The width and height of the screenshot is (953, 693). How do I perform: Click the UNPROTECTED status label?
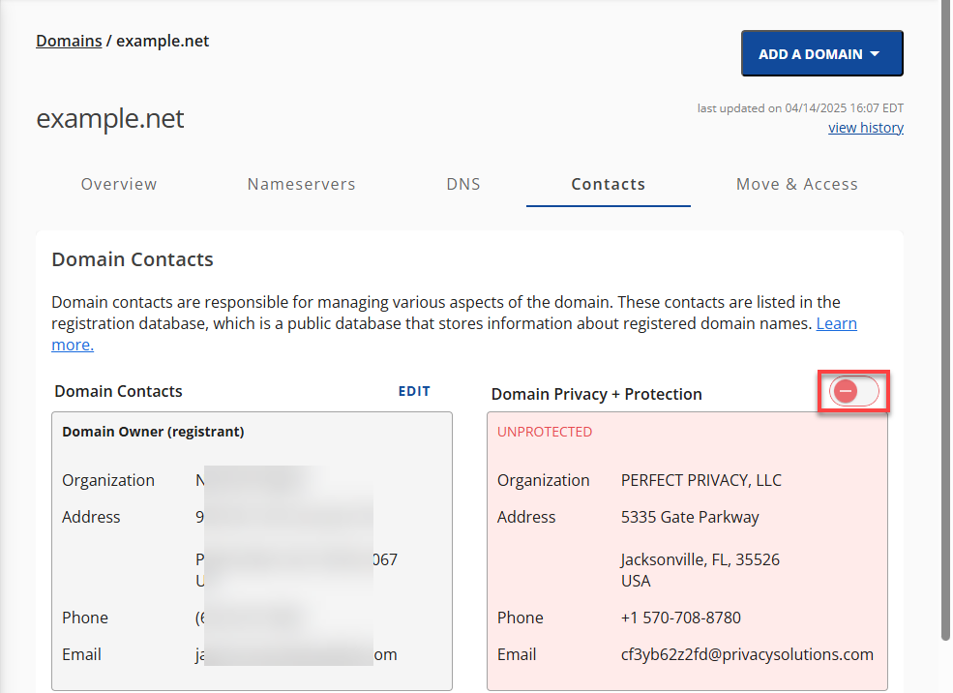(x=545, y=432)
